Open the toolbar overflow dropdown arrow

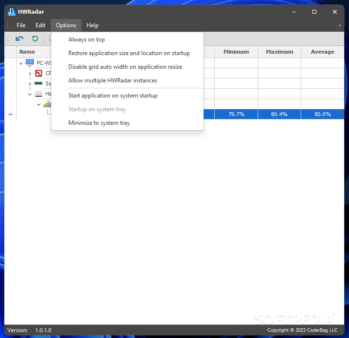[339, 25]
